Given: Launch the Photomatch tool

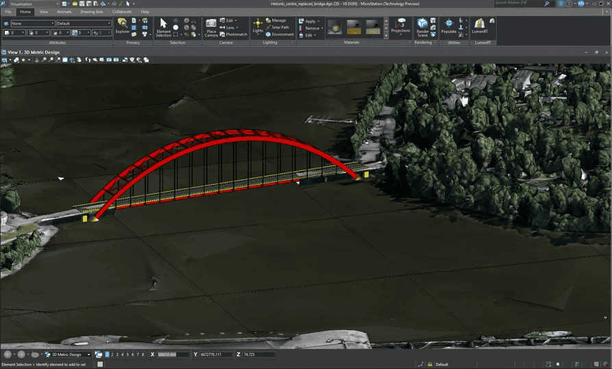Looking at the screenshot, I should point(234,34).
